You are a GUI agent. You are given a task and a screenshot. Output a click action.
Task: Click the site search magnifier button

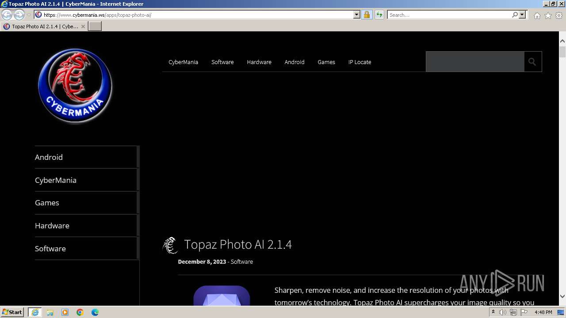[x=532, y=62]
